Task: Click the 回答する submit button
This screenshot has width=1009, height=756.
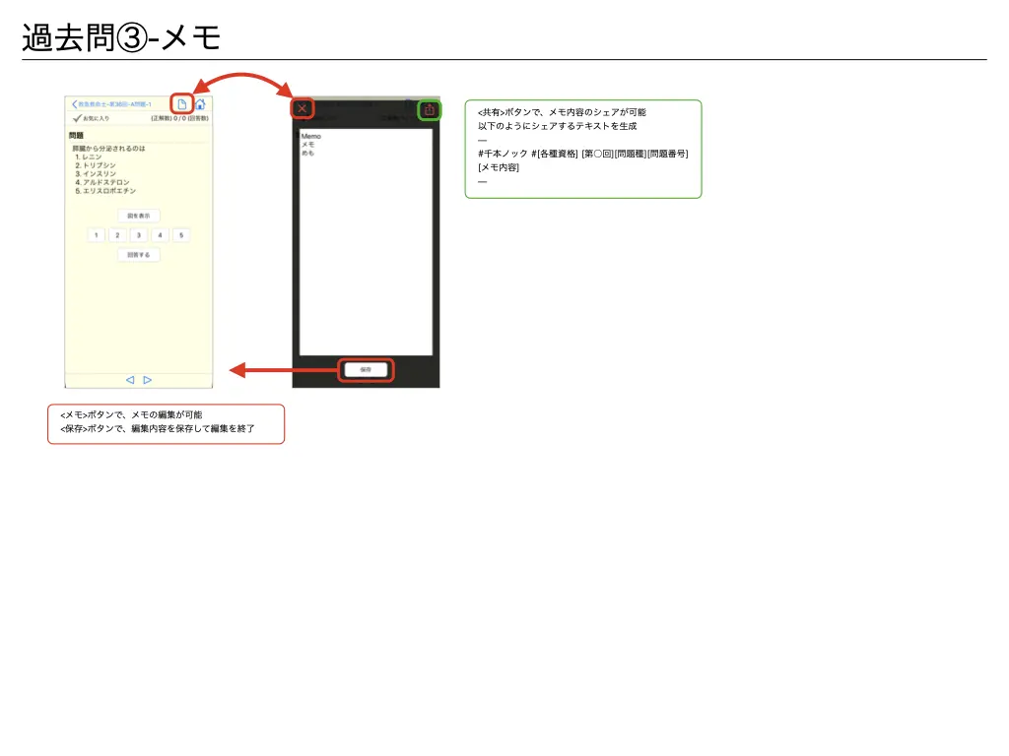Action: pyautogui.click(x=138, y=255)
